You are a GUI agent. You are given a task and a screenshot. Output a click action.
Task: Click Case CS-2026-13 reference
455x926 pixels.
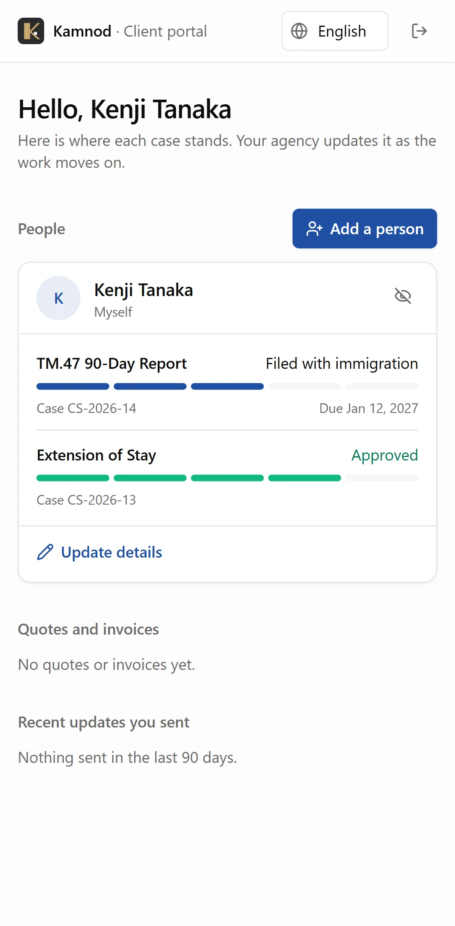tap(86, 500)
